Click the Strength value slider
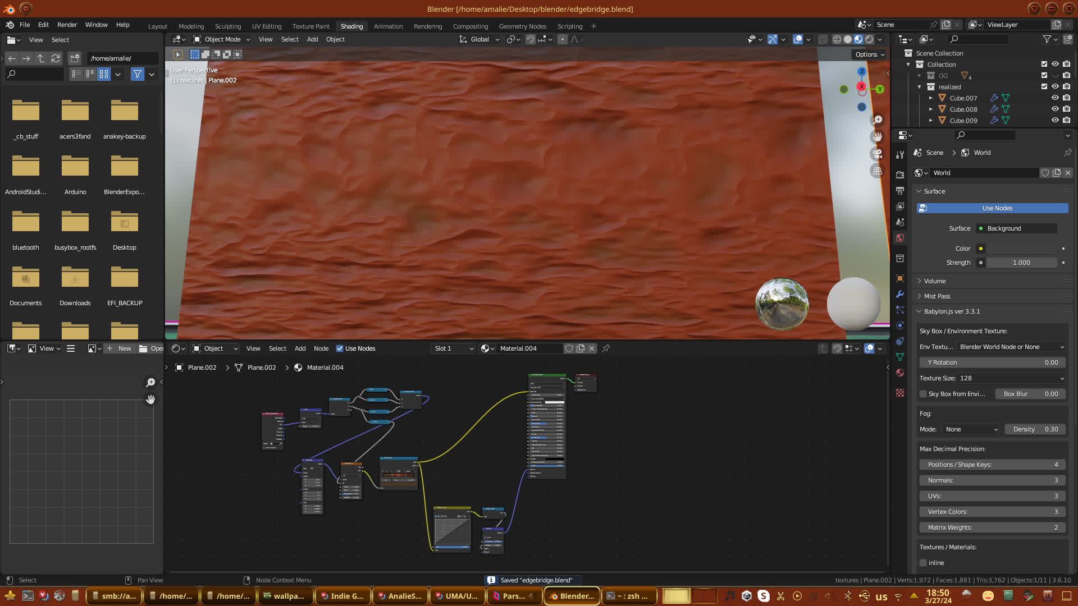 1021,263
